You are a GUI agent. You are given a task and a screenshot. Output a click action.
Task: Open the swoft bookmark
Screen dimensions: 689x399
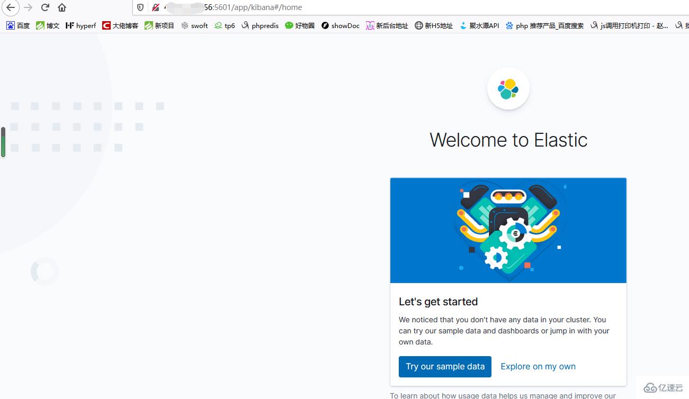pos(194,25)
